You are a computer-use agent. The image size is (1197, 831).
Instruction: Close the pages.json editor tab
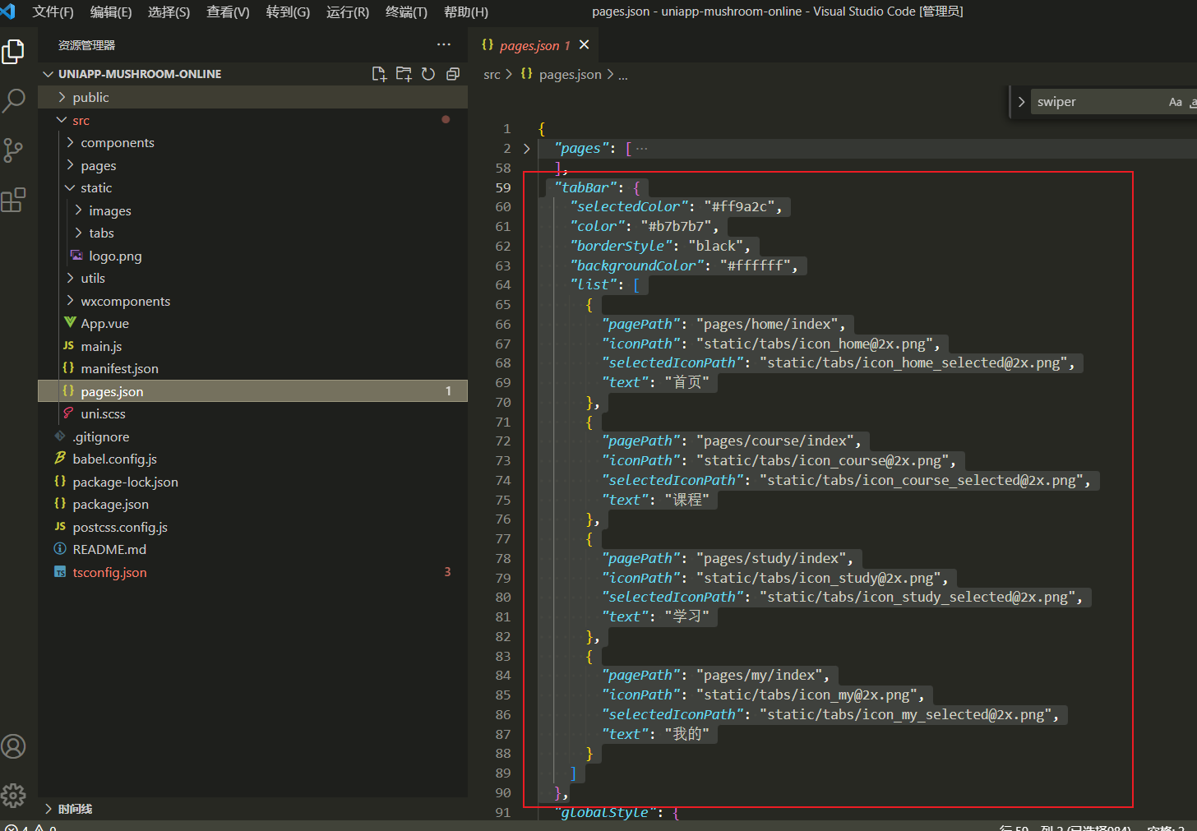(x=585, y=44)
